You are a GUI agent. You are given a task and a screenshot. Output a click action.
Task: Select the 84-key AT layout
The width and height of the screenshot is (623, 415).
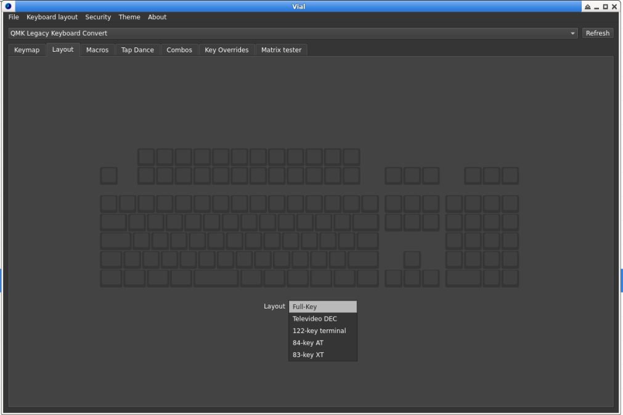tap(322, 342)
